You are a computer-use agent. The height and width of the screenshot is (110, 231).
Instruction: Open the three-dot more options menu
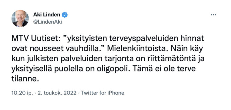pos(213,15)
